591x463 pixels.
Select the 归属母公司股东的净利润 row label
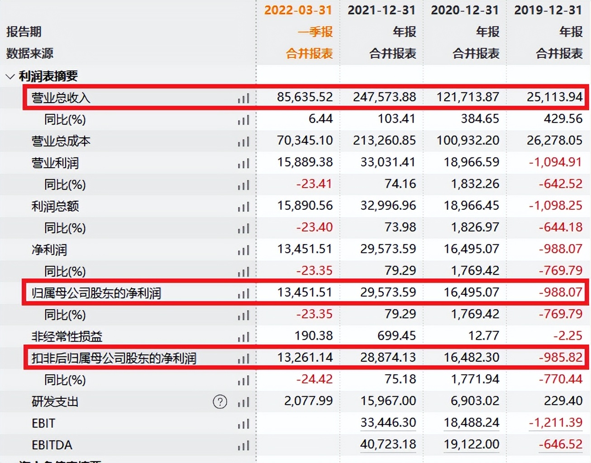click(x=96, y=293)
